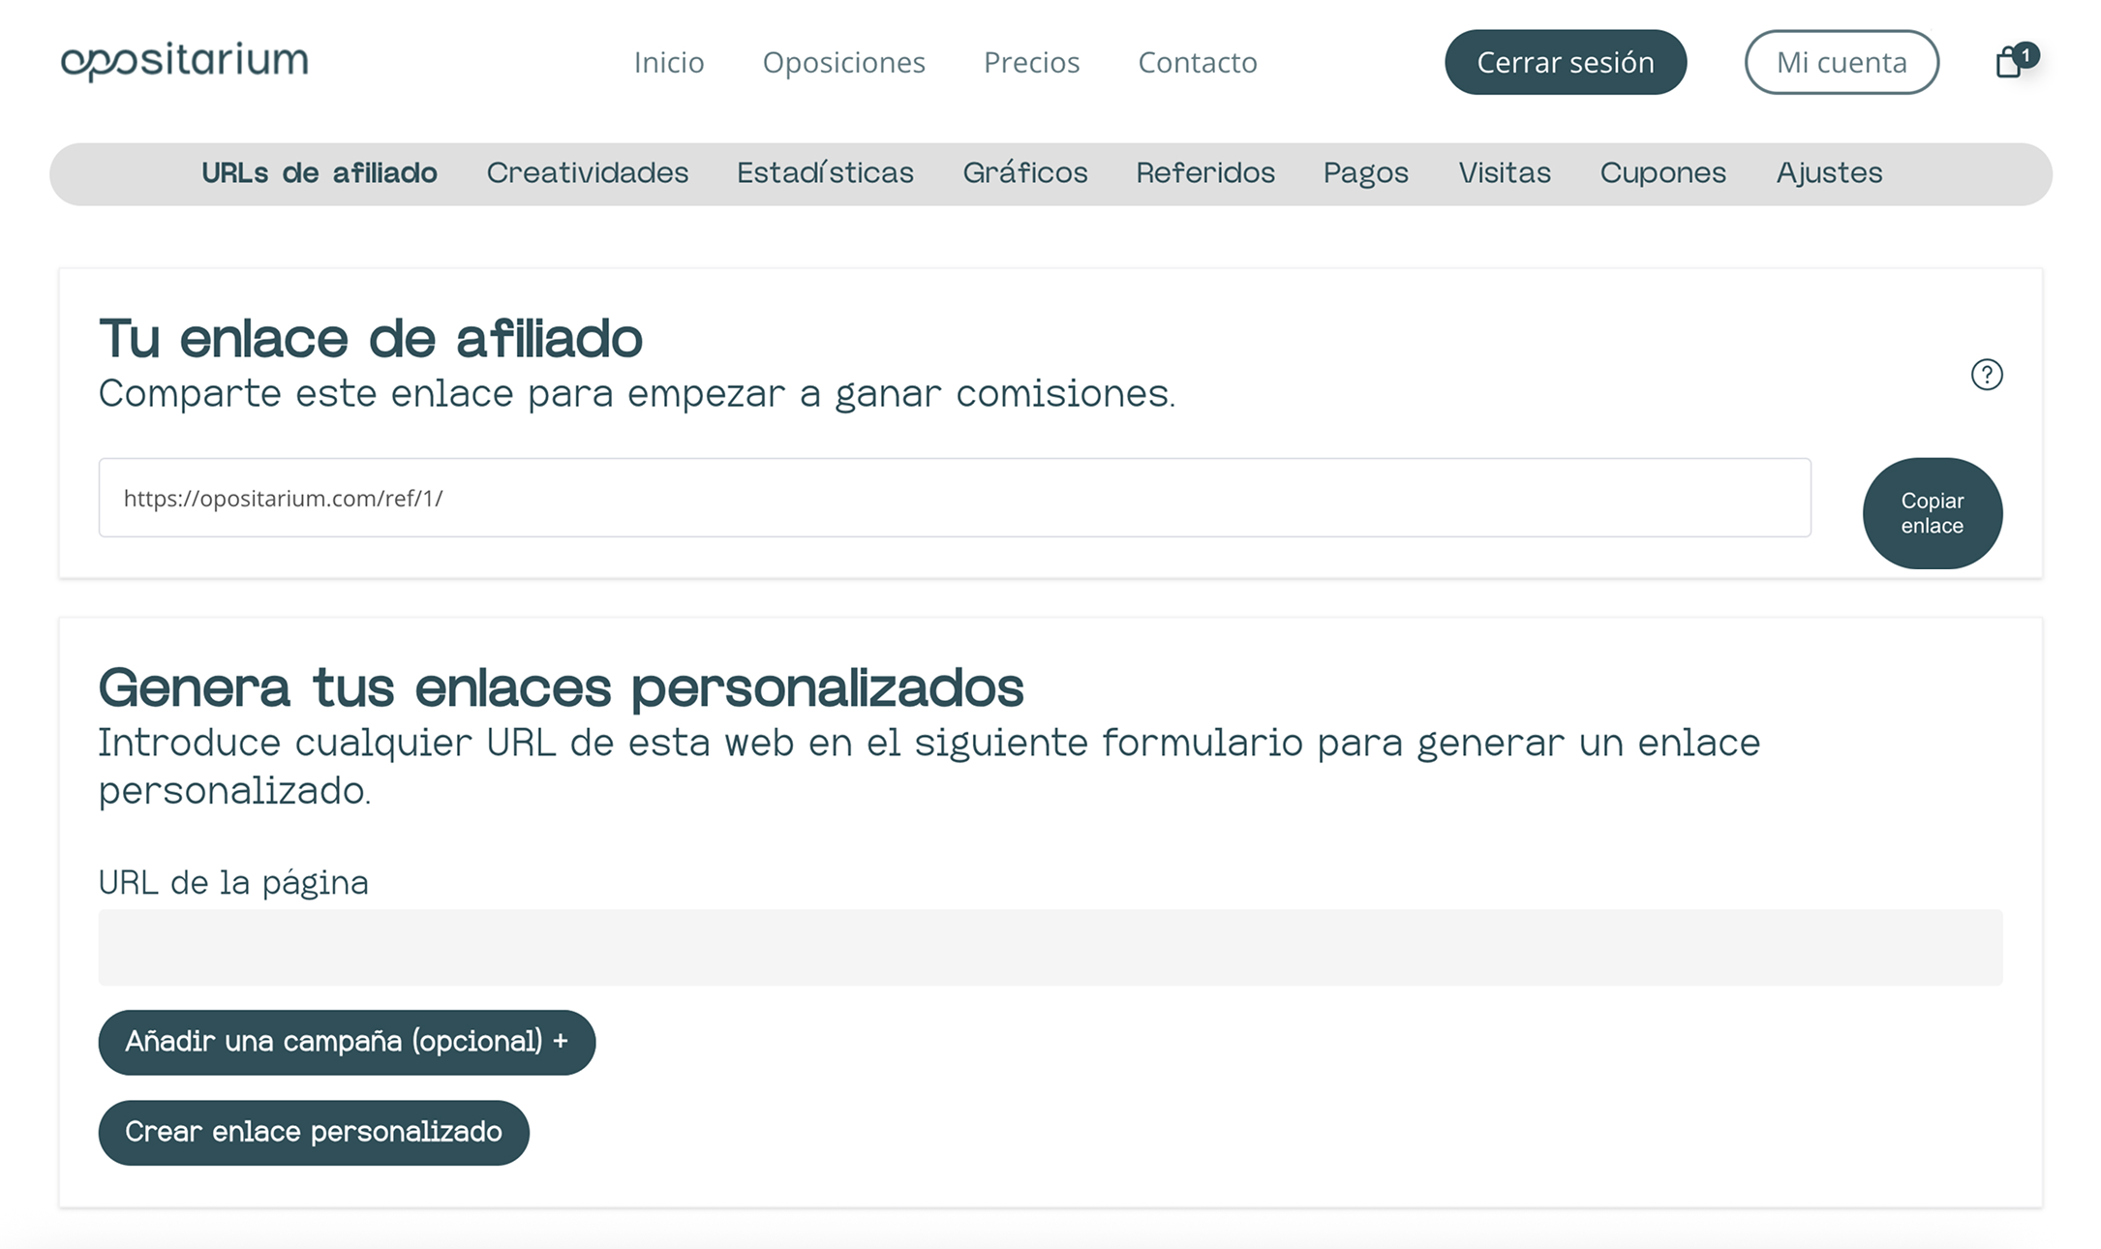Open the Oposiciones navigation link
This screenshot has width=2101, height=1249.
click(x=844, y=62)
